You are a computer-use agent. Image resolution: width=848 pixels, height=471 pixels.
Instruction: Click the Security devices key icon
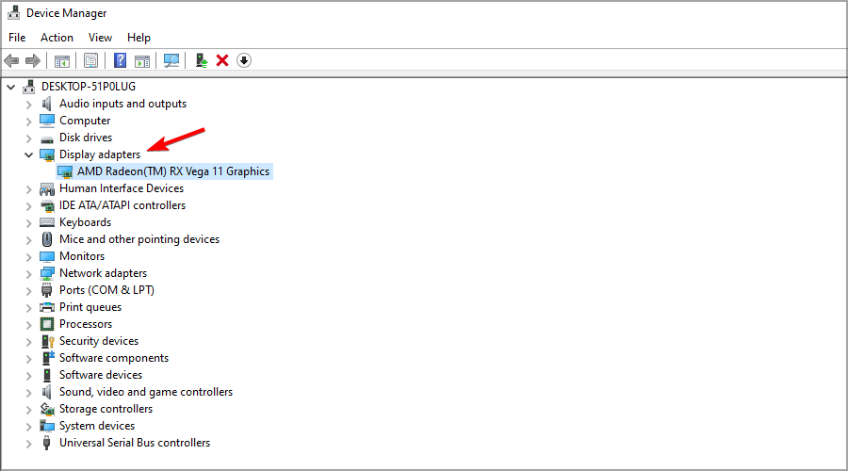point(48,341)
